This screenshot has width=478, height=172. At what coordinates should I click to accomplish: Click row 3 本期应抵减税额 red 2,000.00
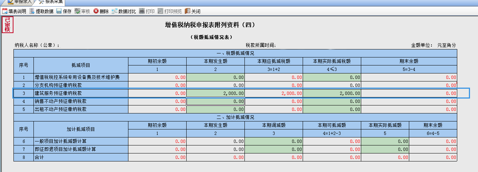274,93
